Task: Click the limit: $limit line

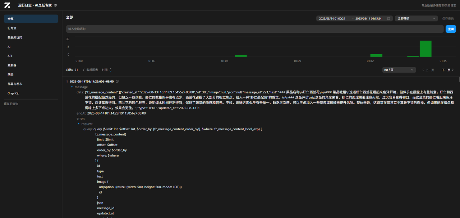Action: [x=105, y=140]
